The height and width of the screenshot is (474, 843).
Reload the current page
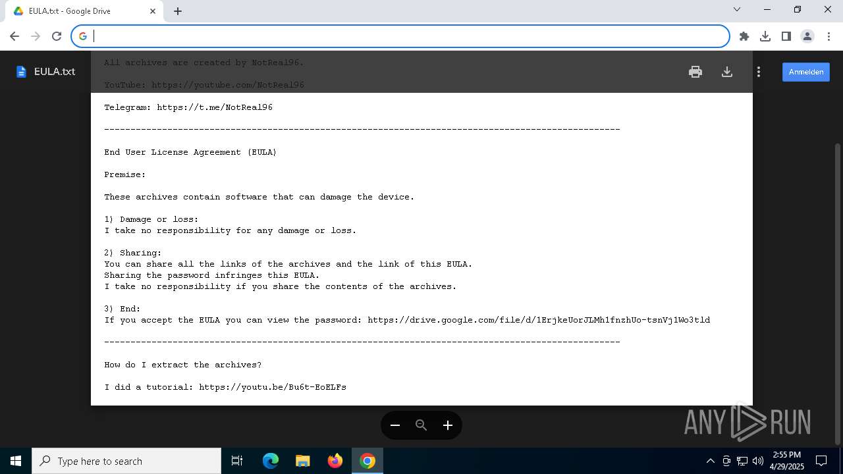tap(57, 36)
